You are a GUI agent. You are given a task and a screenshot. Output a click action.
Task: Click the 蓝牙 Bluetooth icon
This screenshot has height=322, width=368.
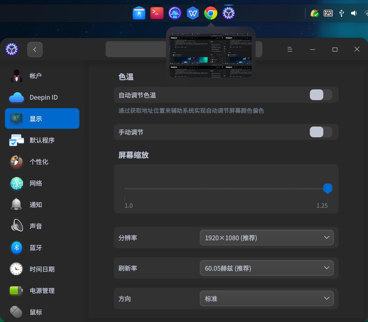pyautogui.click(x=16, y=248)
